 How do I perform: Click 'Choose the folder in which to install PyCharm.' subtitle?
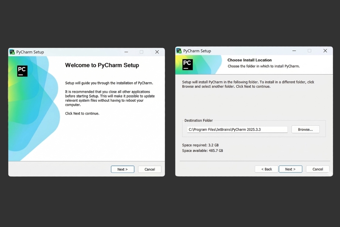point(263,66)
